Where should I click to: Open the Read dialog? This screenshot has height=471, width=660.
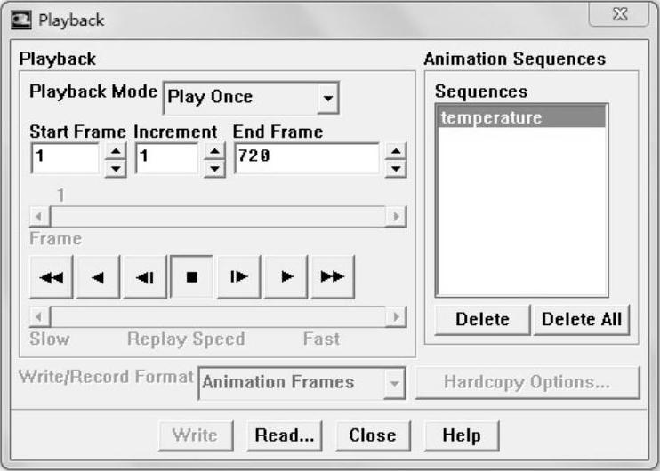[285, 435]
